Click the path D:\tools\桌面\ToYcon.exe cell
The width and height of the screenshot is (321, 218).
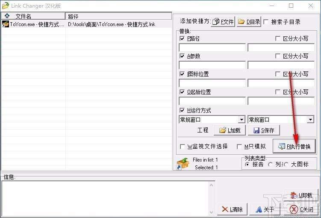pos(112,24)
